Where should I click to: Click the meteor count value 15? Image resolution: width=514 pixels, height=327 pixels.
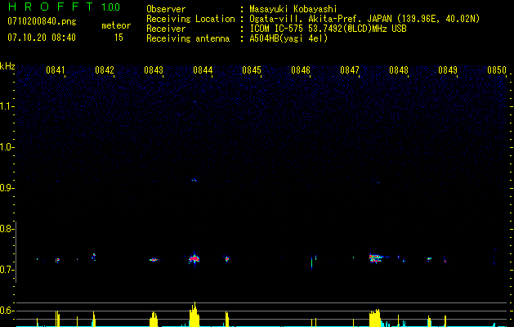click(118, 38)
